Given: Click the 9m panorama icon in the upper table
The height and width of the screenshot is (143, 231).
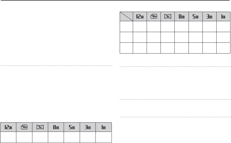Looking at the screenshot, I should click(168, 17).
